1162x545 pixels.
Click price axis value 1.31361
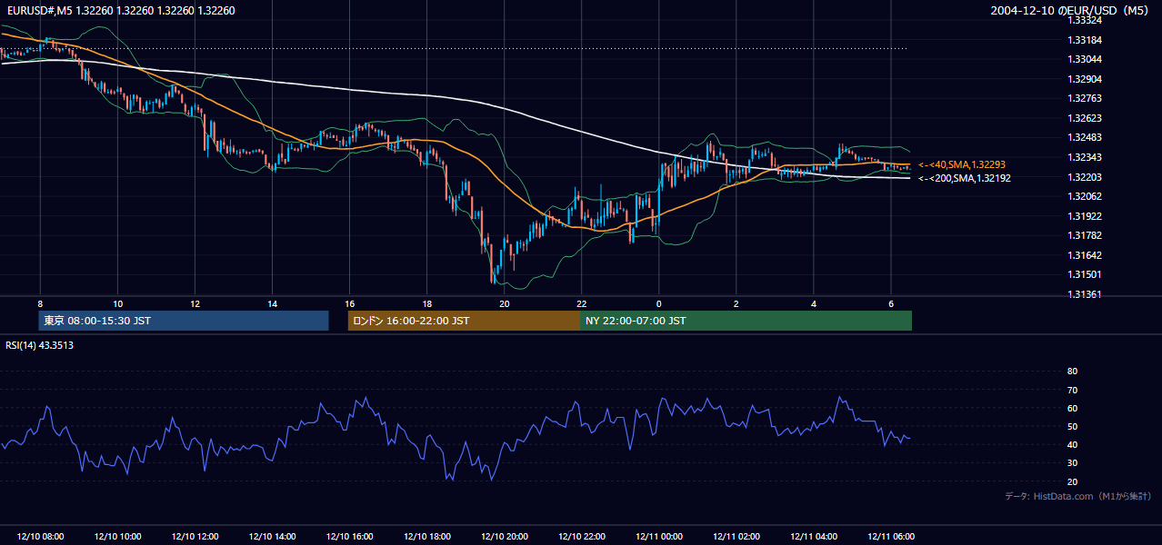1087,294
